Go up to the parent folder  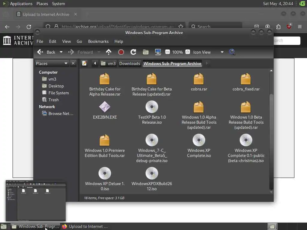(109, 52)
